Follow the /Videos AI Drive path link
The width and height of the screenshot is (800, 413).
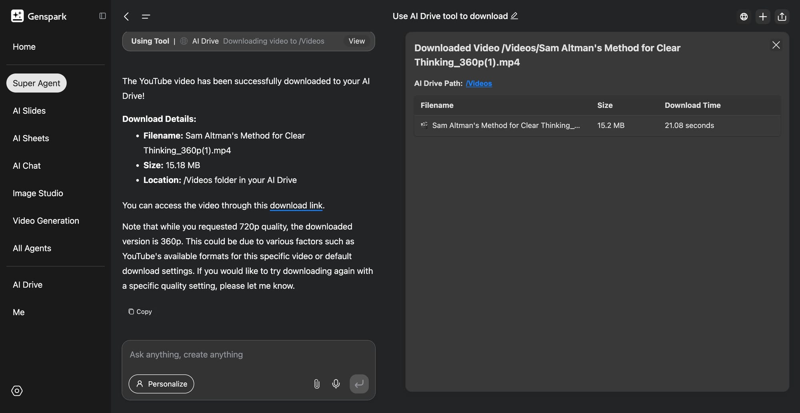pyautogui.click(x=479, y=83)
